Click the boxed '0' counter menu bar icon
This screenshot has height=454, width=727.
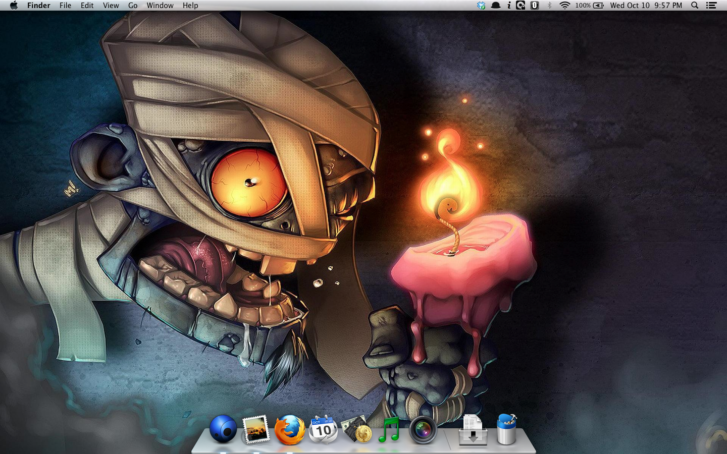(x=535, y=5)
